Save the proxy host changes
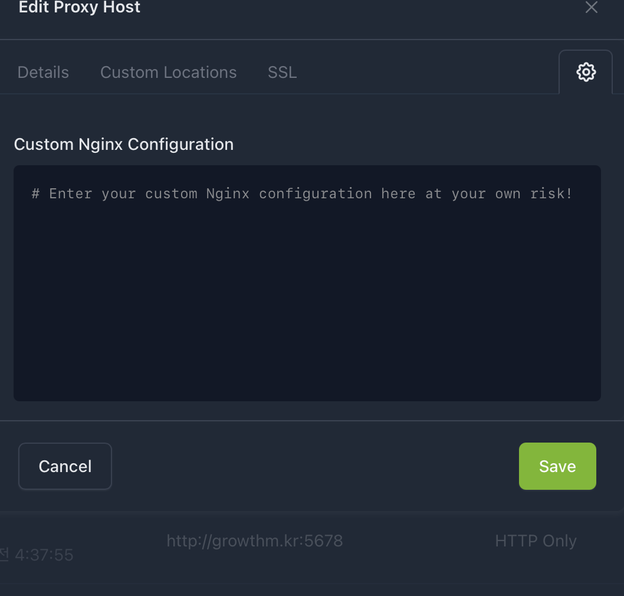This screenshot has height=596, width=624. (557, 466)
